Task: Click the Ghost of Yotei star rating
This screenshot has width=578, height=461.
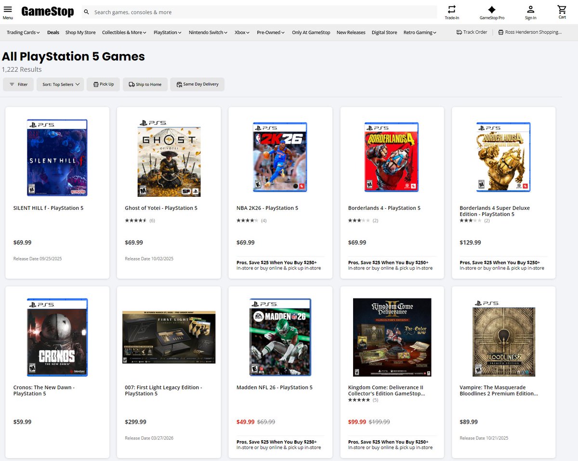Action: tap(136, 220)
